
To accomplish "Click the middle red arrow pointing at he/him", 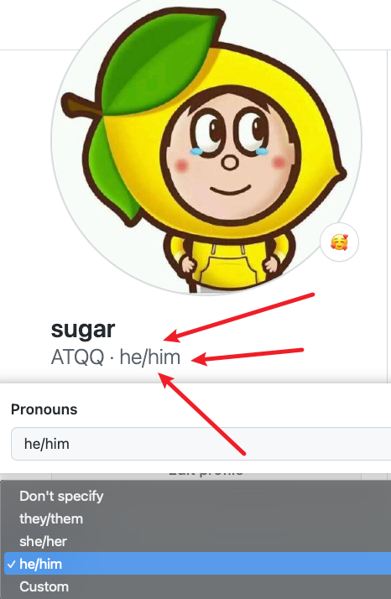I will [x=248, y=356].
